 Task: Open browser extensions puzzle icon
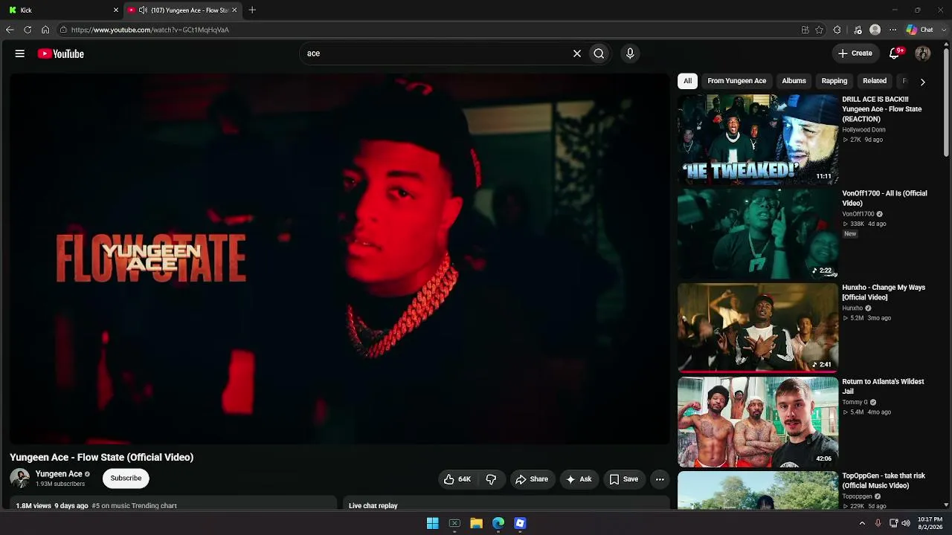tap(837, 30)
